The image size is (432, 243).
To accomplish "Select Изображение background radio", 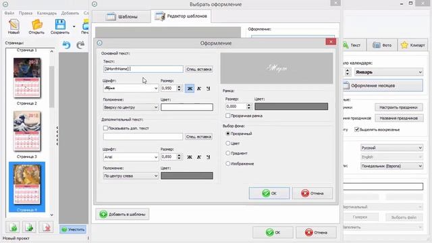I will [x=228, y=163].
